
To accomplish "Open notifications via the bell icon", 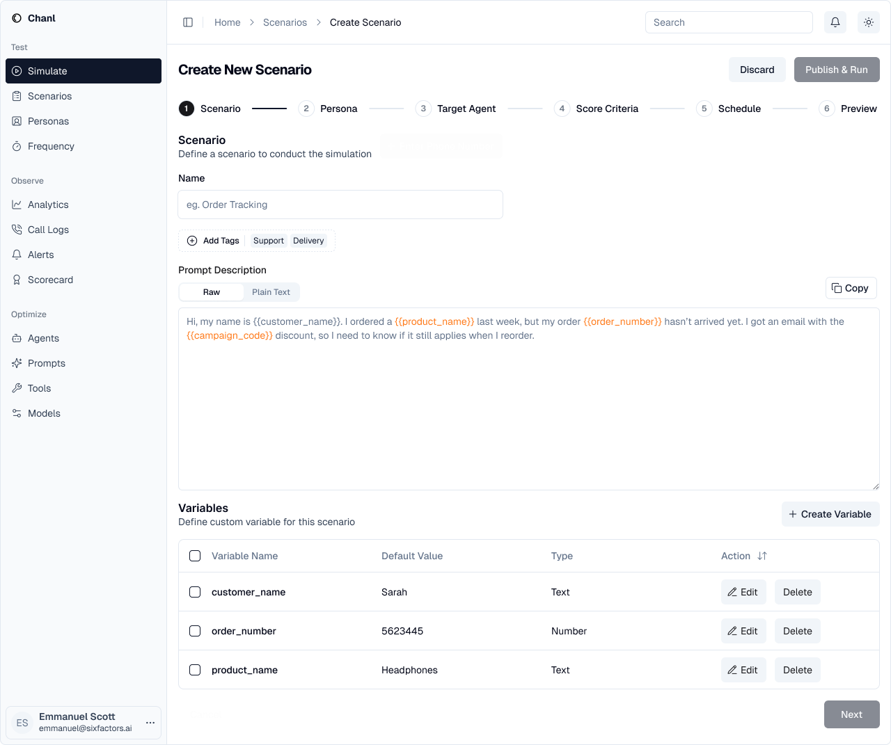I will [x=835, y=22].
